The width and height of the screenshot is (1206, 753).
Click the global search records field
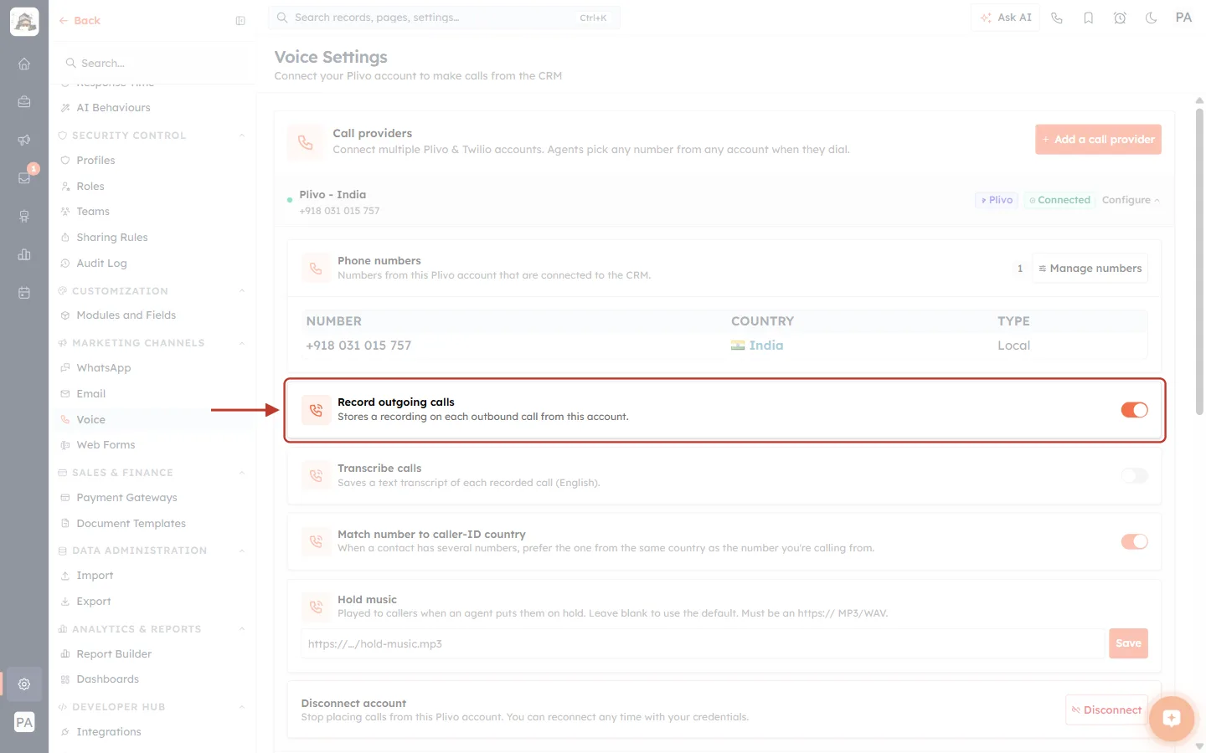[x=444, y=18]
